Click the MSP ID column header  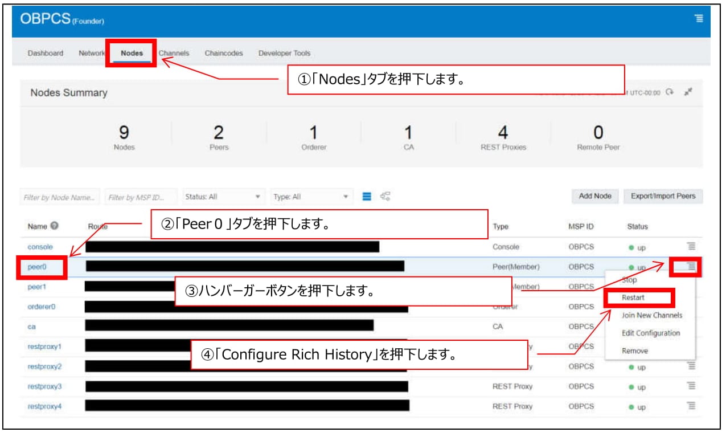pyautogui.click(x=581, y=226)
